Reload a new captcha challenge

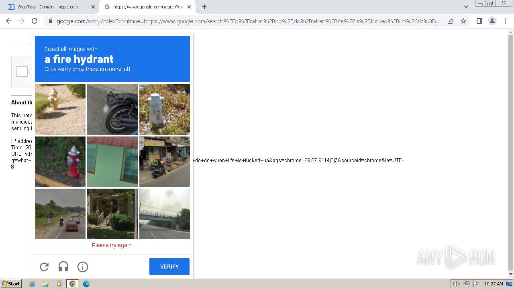(x=44, y=267)
